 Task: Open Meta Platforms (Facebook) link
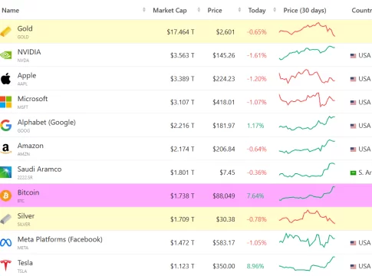[x=60, y=239]
